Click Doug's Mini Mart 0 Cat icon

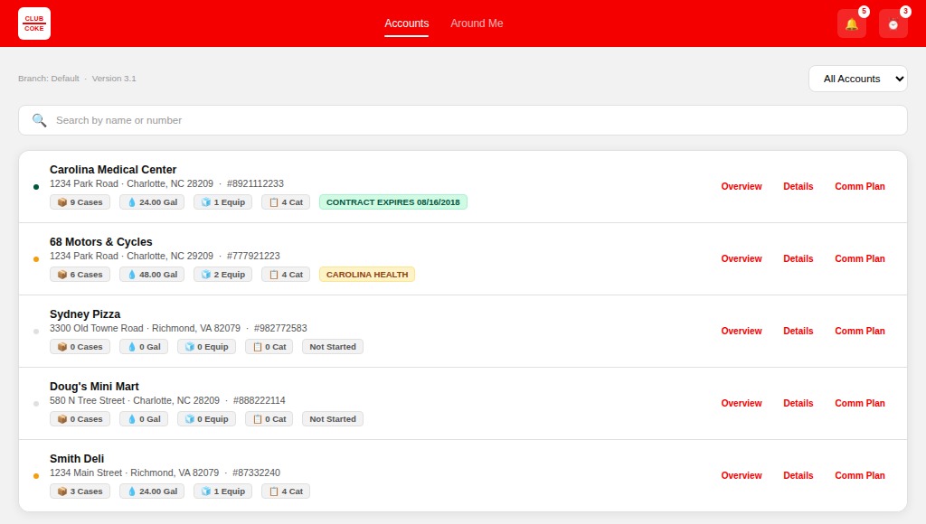[257, 419]
